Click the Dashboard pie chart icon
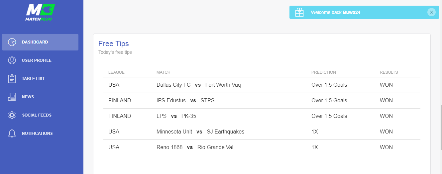 (12, 42)
